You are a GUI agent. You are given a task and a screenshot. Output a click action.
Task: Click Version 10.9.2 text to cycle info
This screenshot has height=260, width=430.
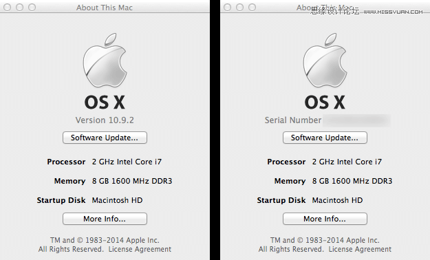(x=105, y=120)
